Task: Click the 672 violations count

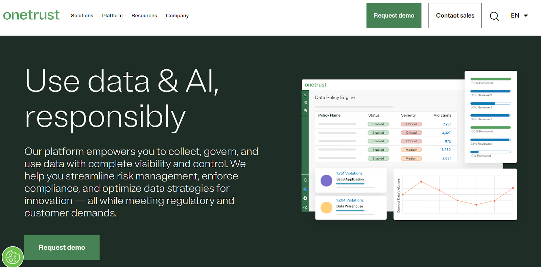Action: click(448, 141)
